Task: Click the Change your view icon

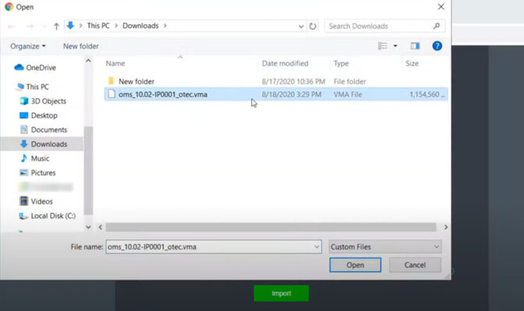Action: 383,46
